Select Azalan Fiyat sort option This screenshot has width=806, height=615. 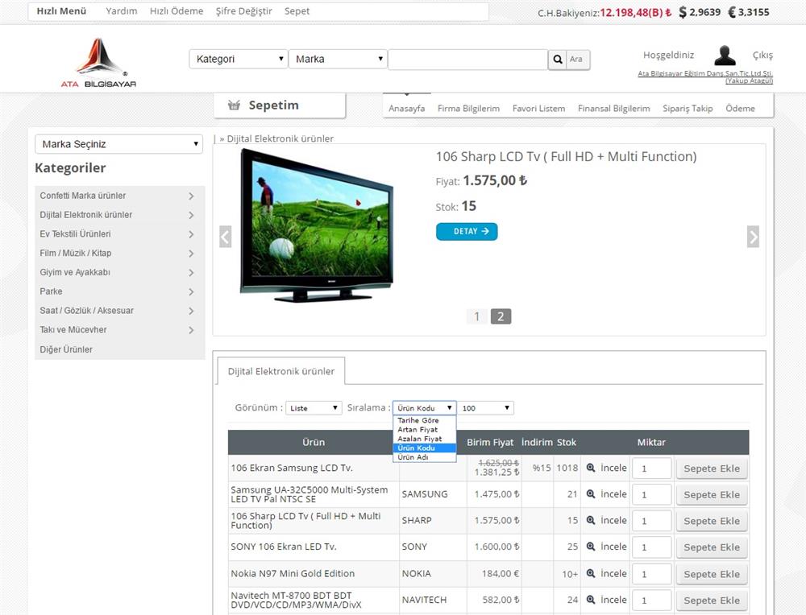click(425, 439)
